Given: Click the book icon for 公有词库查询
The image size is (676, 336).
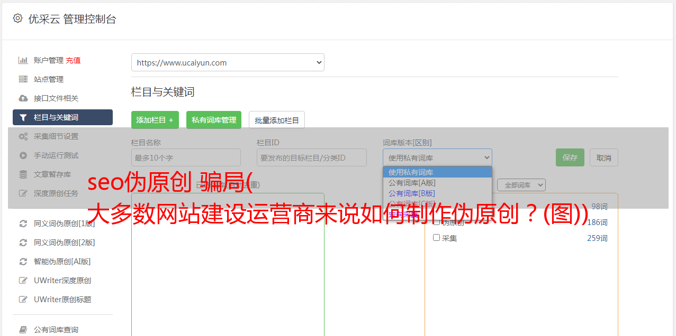Looking at the screenshot, I should [x=23, y=330].
